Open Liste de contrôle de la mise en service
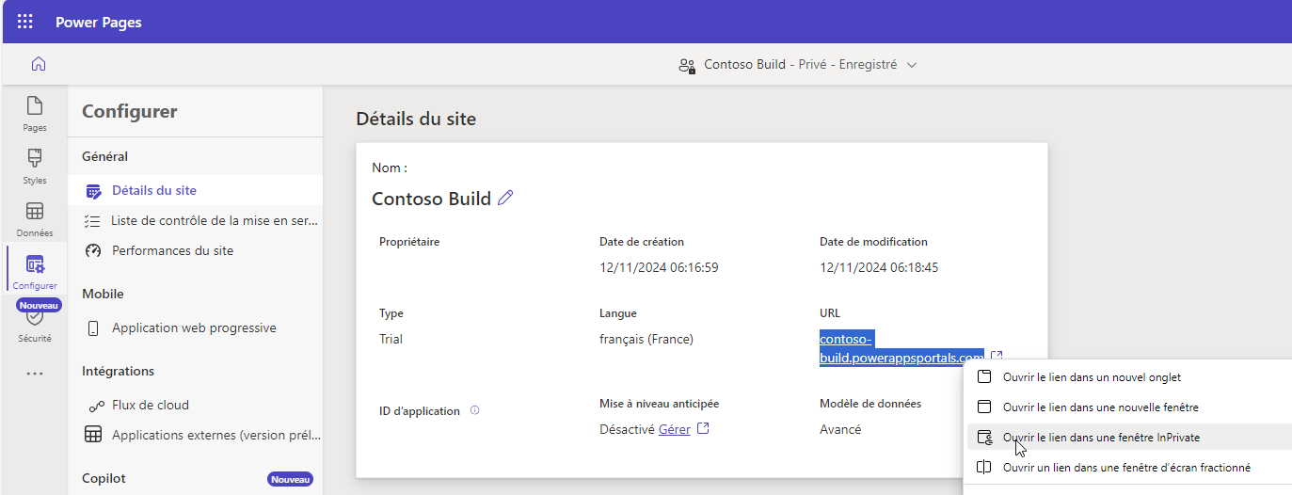Image resolution: width=1292 pixels, height=495 pixels. [x=196, y=220]
